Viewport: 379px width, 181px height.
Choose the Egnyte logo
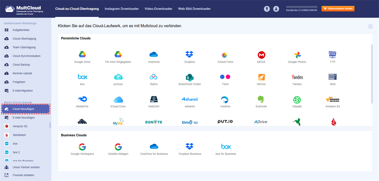click(154, 122)
